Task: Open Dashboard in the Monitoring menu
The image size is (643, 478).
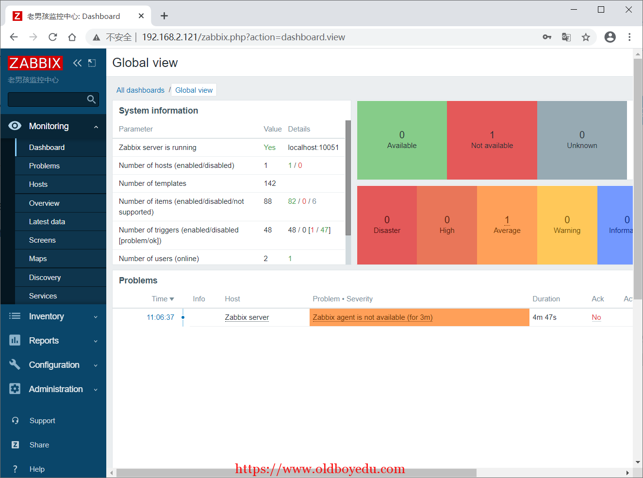Action: (x=61, y=148)
